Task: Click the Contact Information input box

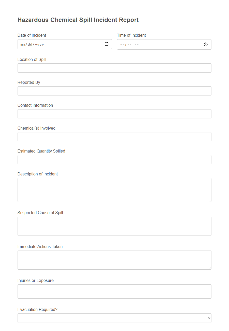Action: click(114, 114)
